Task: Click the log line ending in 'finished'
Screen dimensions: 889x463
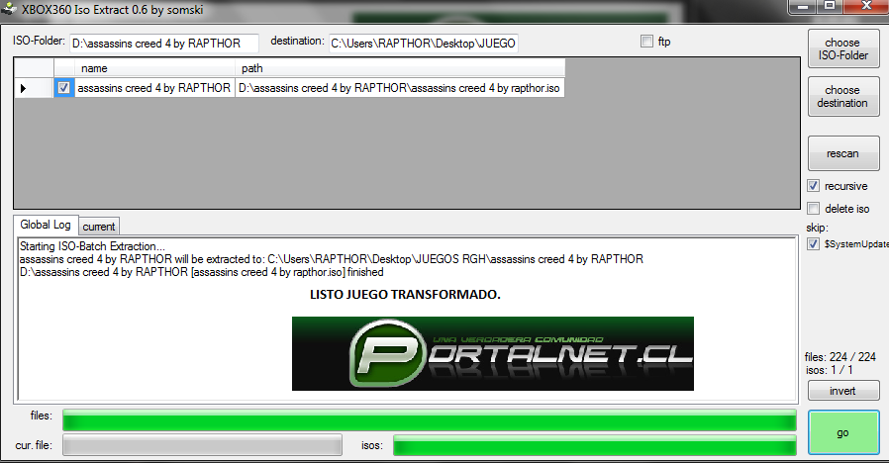Action: [201, 272]
